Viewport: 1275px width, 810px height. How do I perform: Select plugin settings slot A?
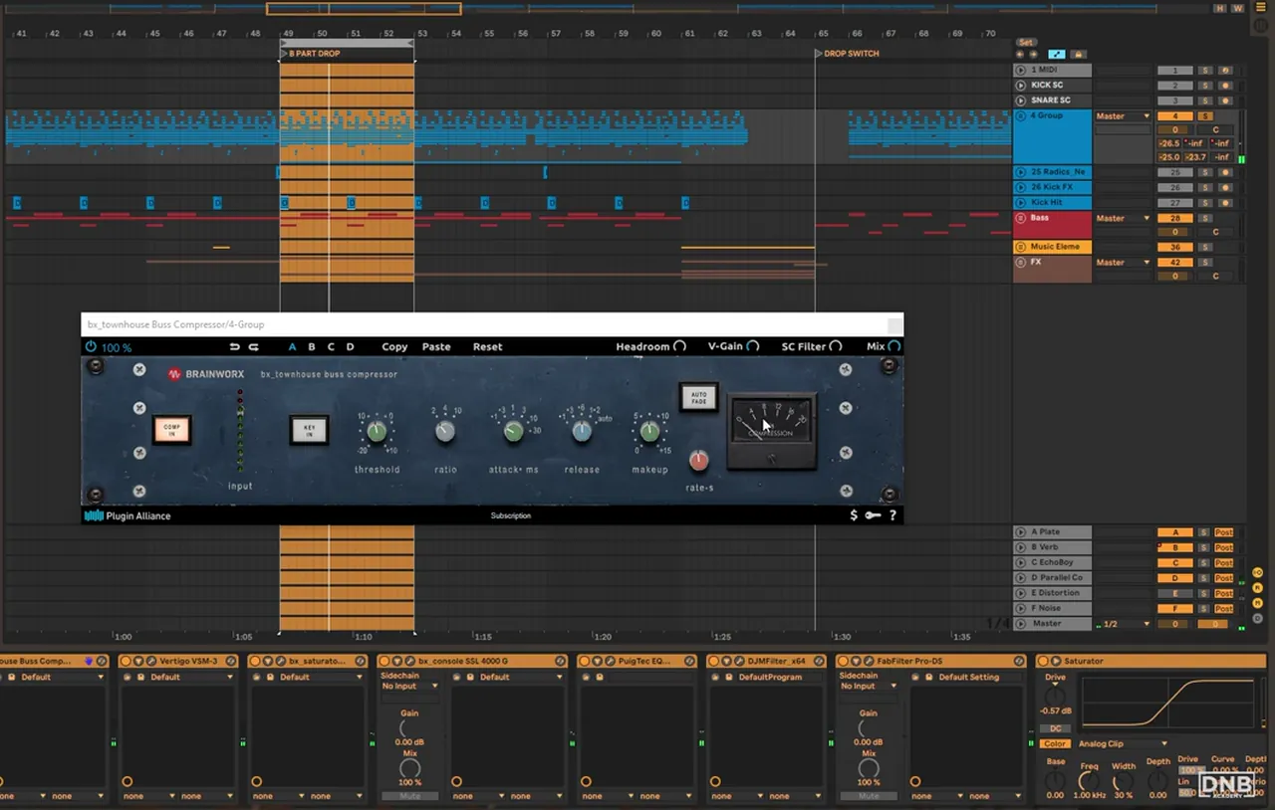tap(293, 347)
